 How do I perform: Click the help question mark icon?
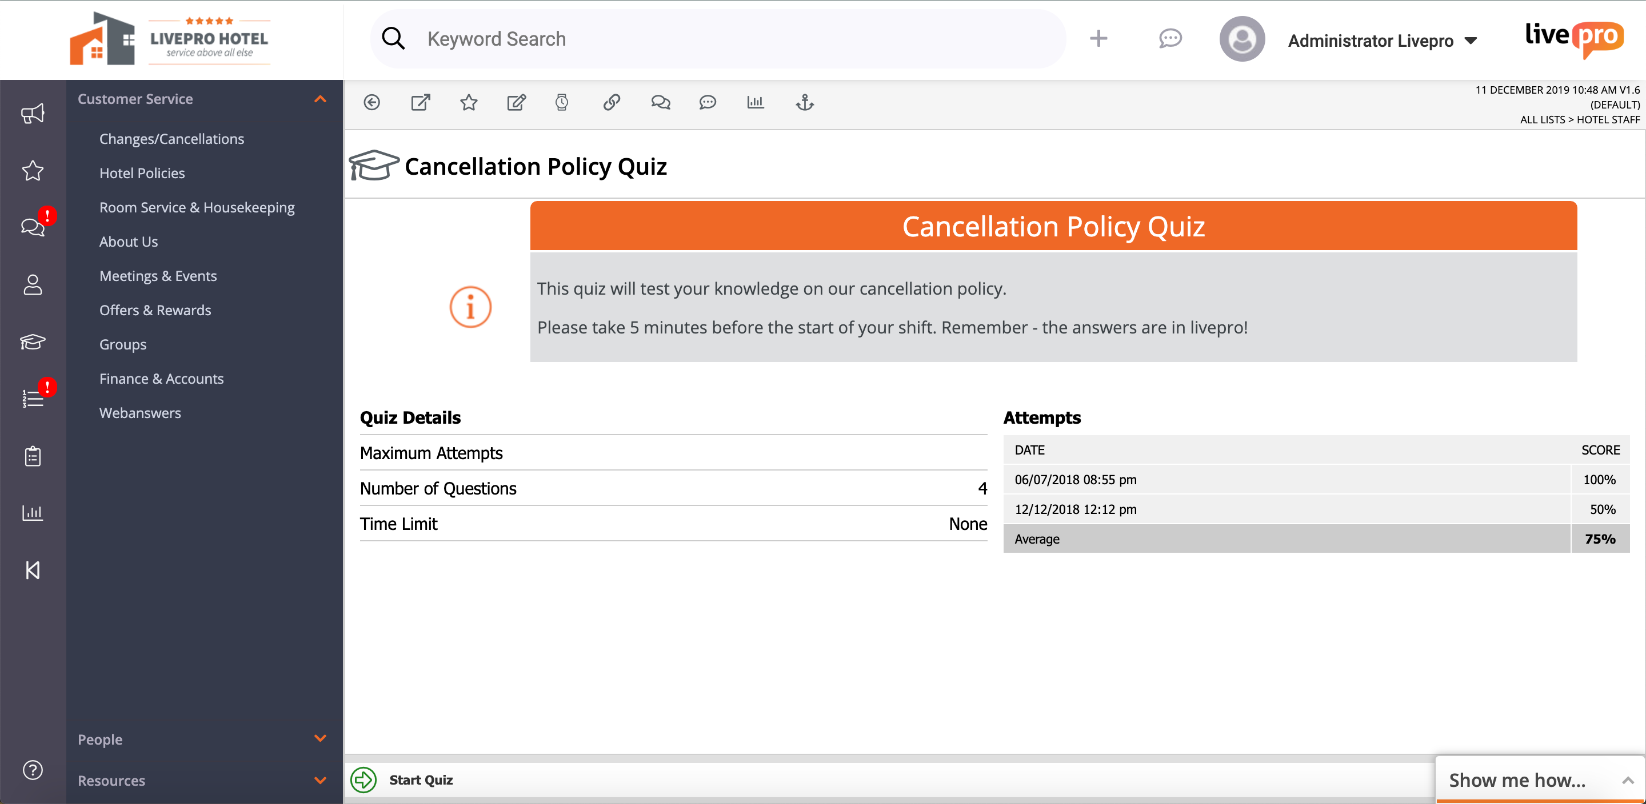coord(33,770)
